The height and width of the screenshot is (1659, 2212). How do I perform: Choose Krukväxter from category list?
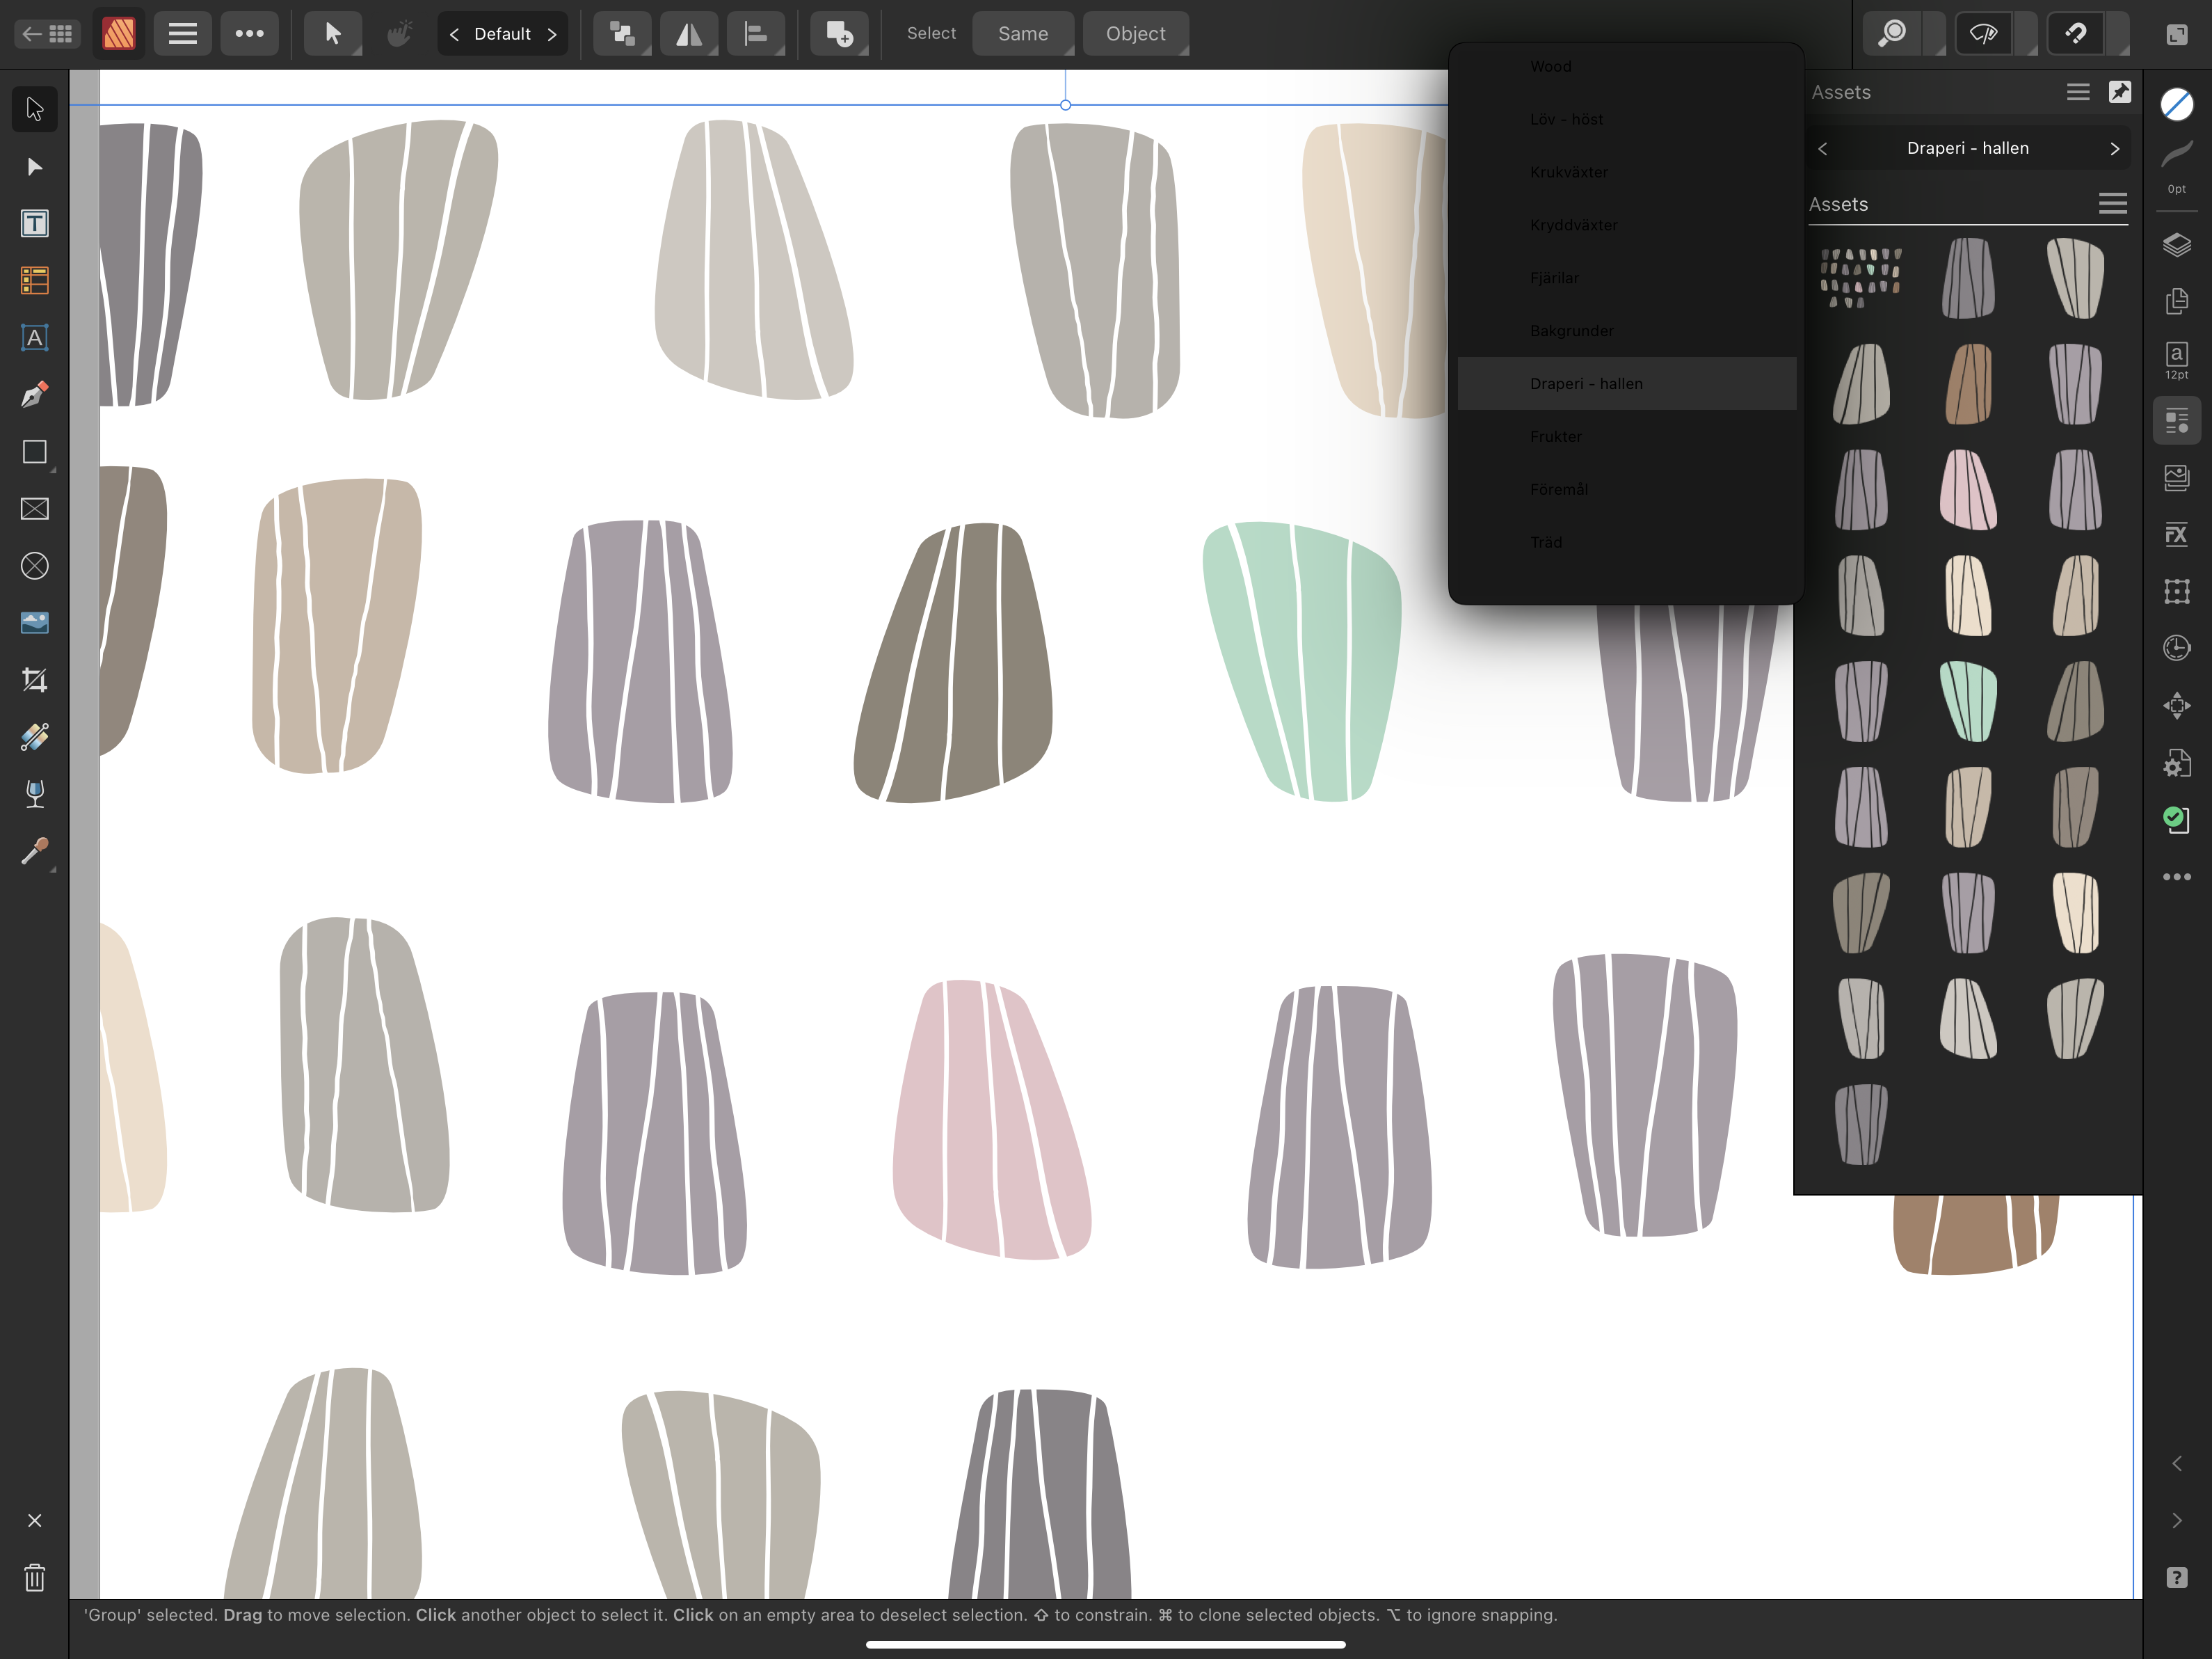1568,172
